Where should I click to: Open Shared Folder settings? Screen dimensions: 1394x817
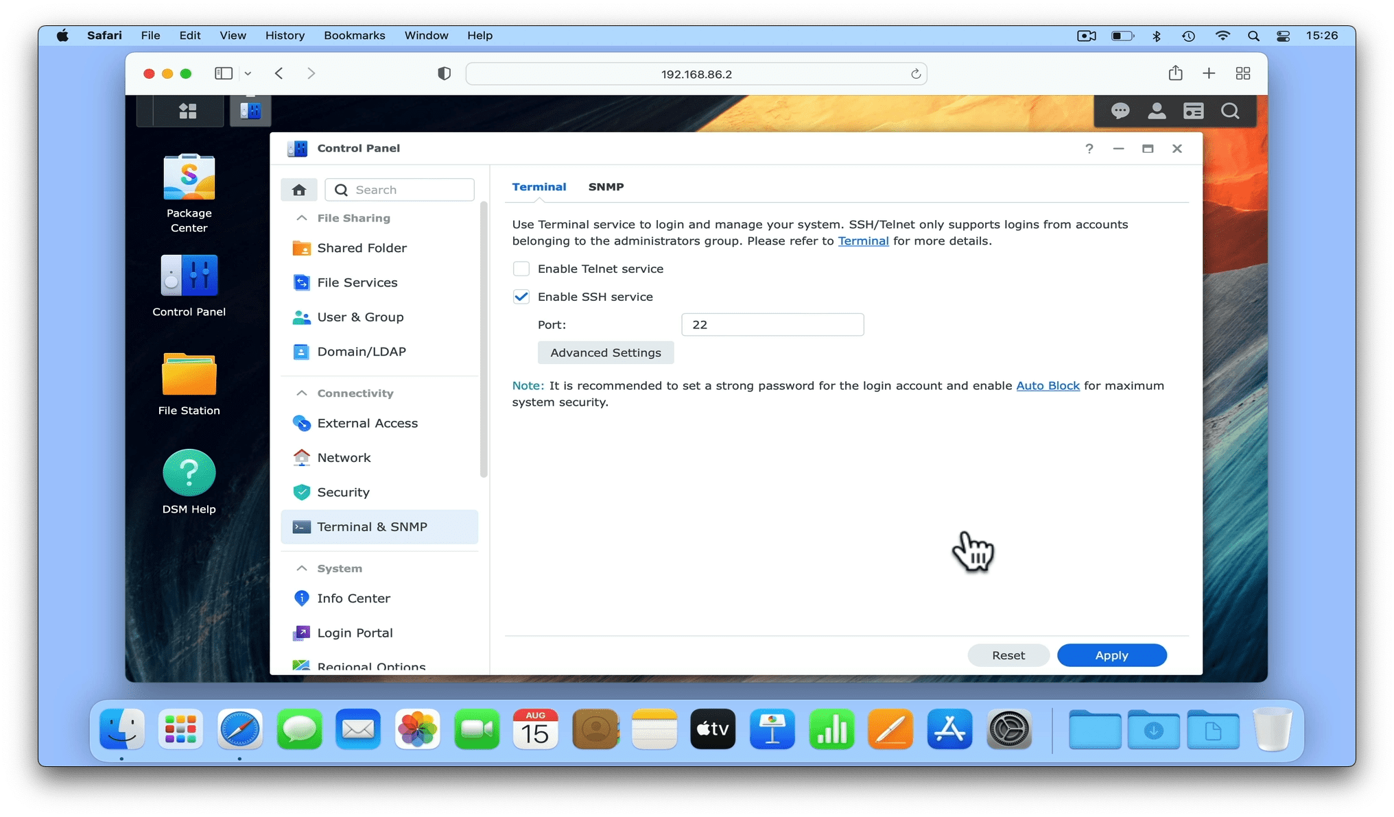[x=379, y=248]
